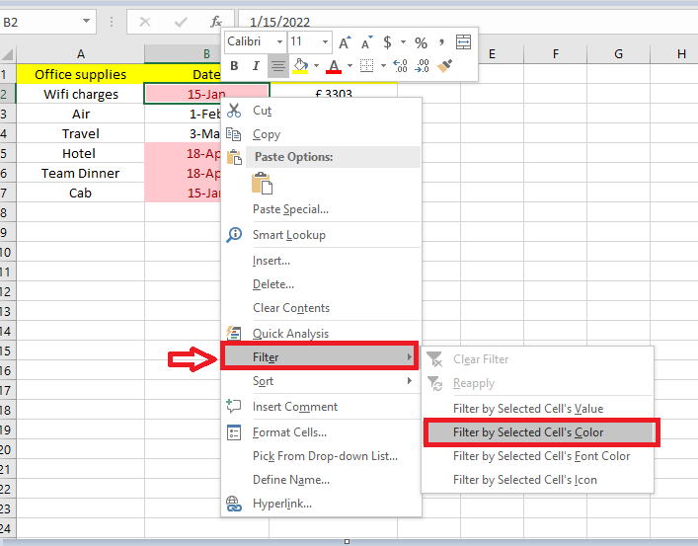The image size is (698, 546).
Task: Click the Insert Function fx icon
Action: (216, 21)
